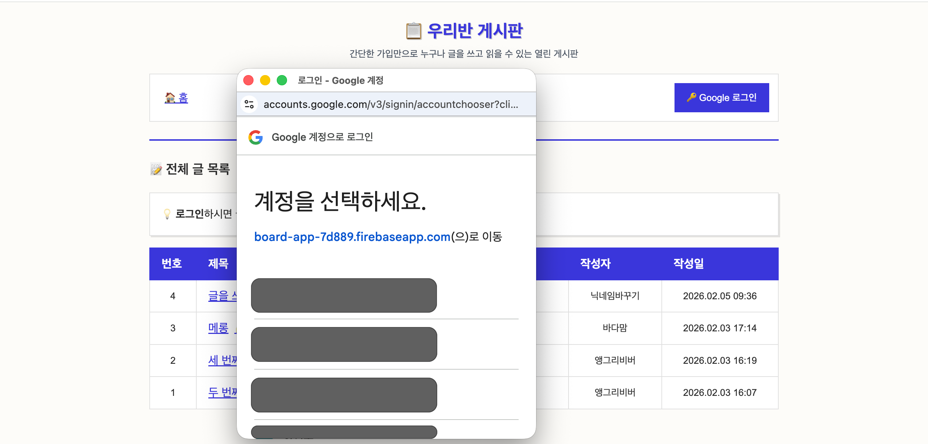Minimize the Google login popup window
The image size is (928, 444).
(265, 80)
